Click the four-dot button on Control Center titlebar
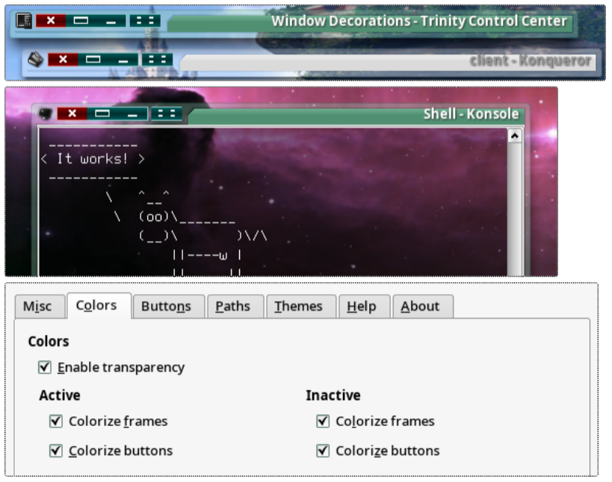Image resolution: width=612 pixels, height=482 pixels. [x=145, y=21]
